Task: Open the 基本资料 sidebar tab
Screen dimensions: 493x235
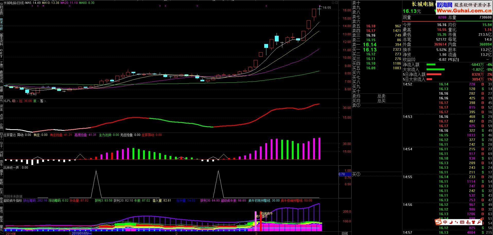Action: tap(2, 39)
